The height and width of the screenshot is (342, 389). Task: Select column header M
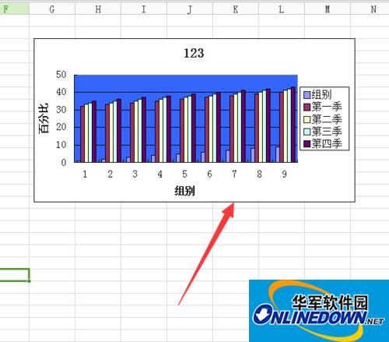click(328, 9)
